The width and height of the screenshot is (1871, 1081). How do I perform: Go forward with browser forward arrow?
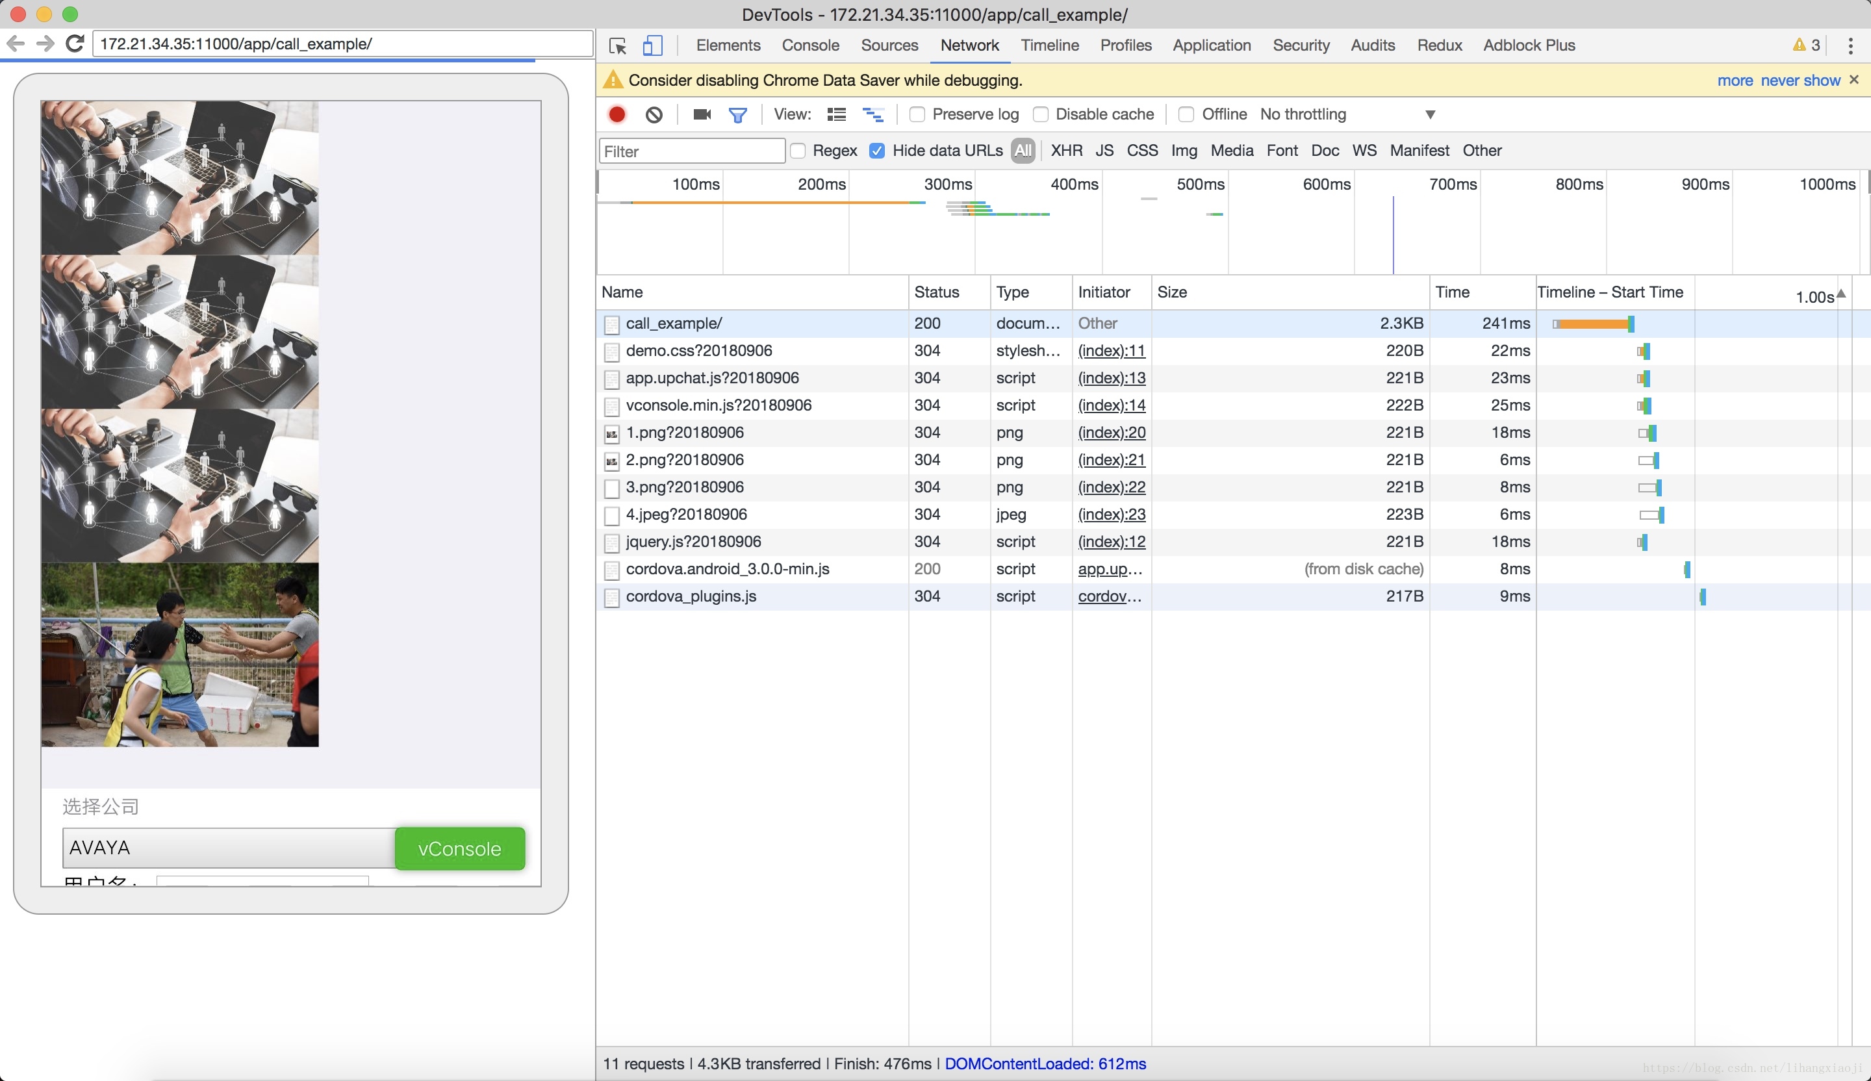click(x=45, y=44)
